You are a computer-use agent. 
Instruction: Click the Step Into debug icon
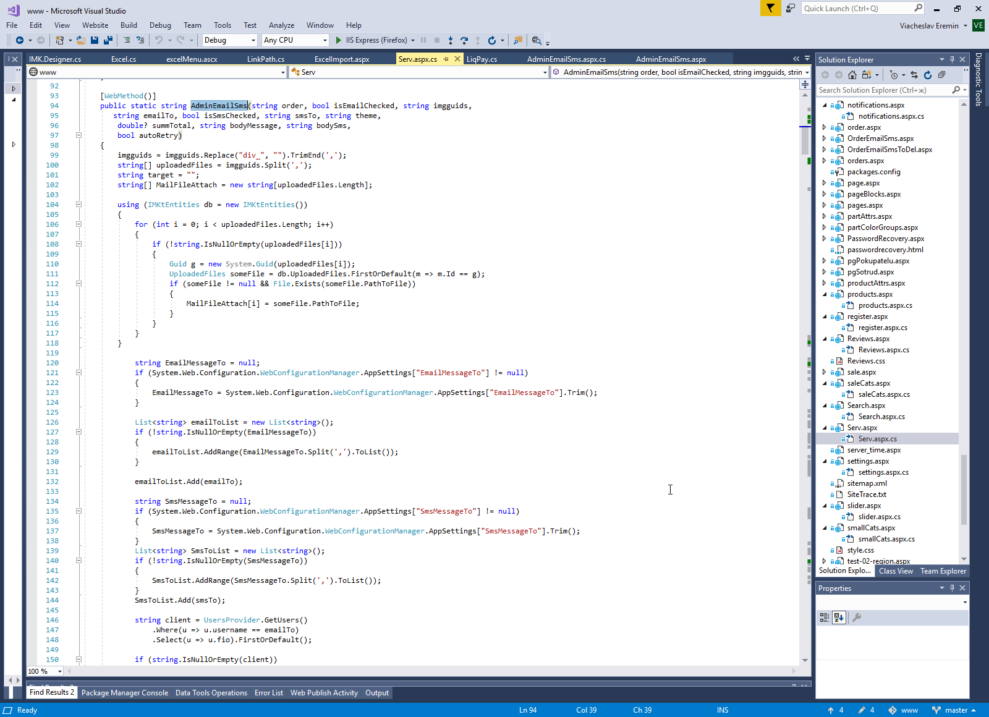coord(451,40)
